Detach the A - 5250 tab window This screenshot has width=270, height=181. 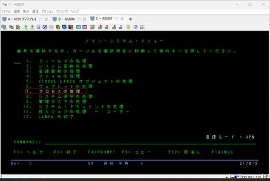[x=40, y=19]
